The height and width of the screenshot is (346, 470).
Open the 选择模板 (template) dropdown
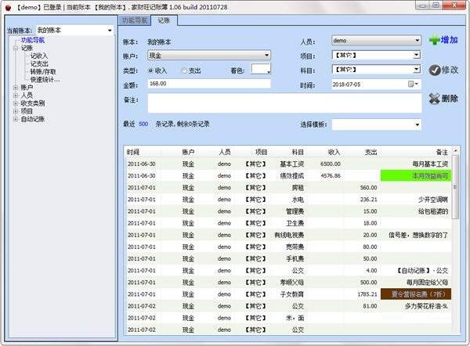pyautogui.click(x=417, y=124)
